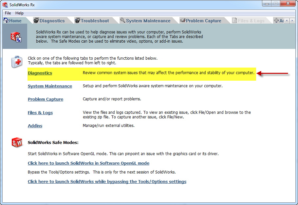Click 'Bypass the Tools/Options settings' text
This screenshot has width=298, height=205.
tap(102, 172)
